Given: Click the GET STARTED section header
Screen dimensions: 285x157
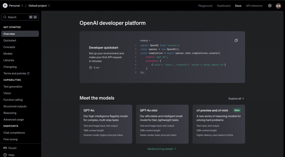Looking at the screenshot, I should pyautogui.click(x=12, y=27).
